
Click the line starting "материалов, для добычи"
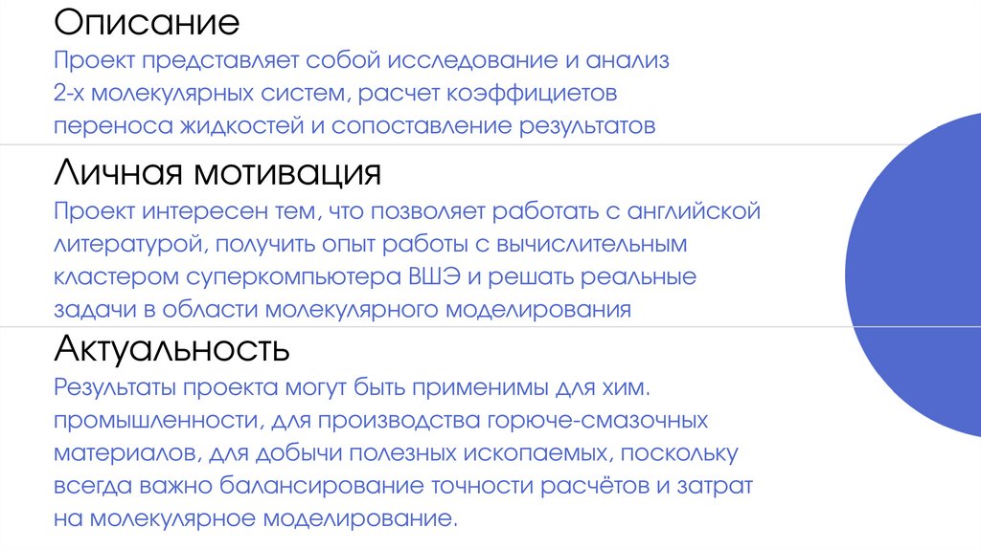pyautogui.click(x=395, y=452)
